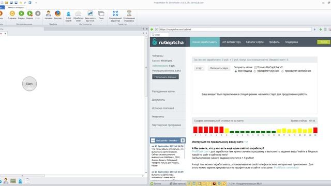The width and height of the screenshot is (331, 186).
Task: Click the green Выход button
Action: [x=324, y=42]
